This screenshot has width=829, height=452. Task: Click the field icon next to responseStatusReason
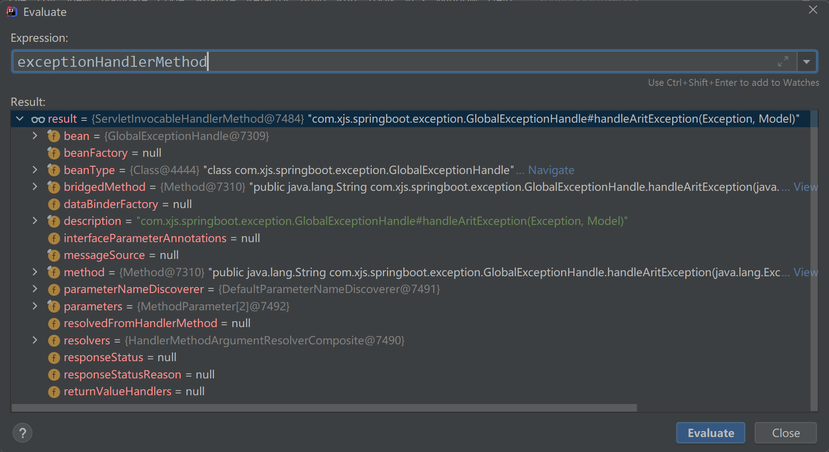(54, 374)
